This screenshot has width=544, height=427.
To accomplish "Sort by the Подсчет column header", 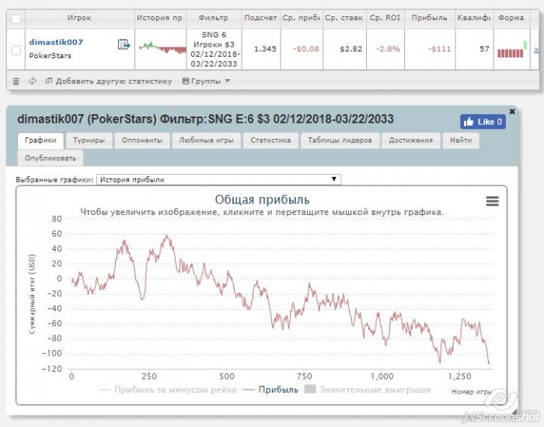I will pyautogui.click(x=260, y=18).
